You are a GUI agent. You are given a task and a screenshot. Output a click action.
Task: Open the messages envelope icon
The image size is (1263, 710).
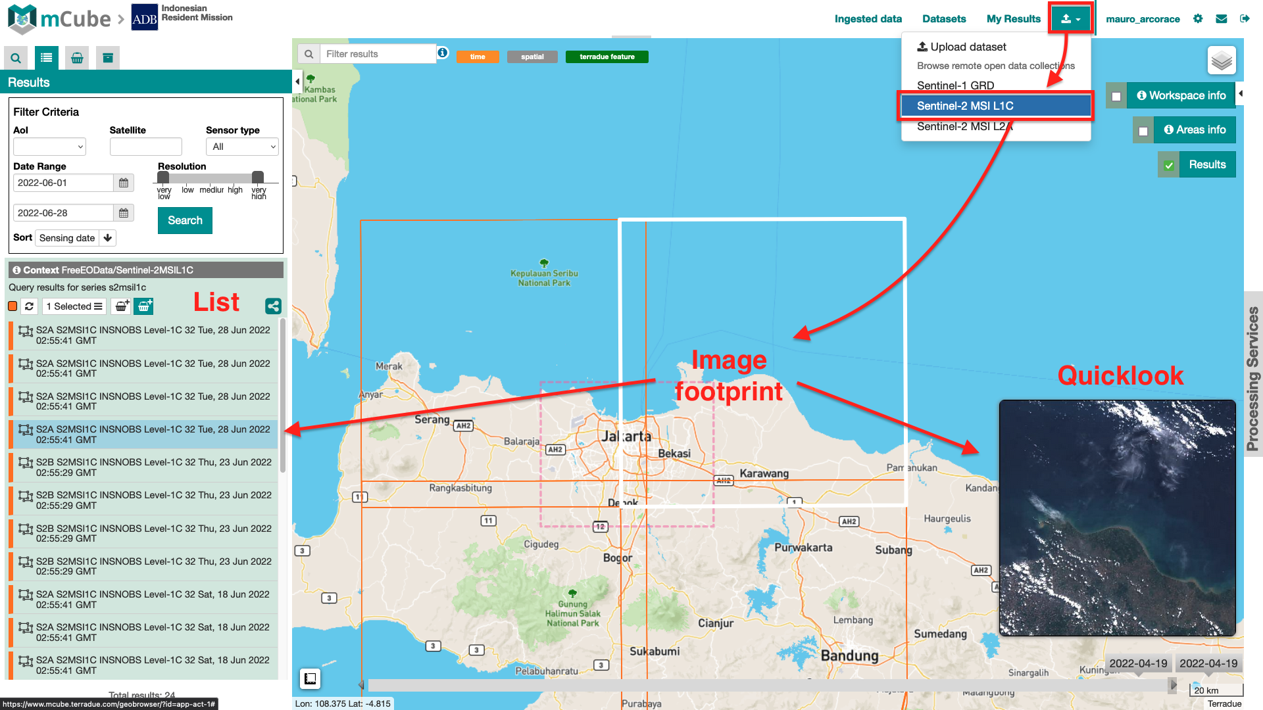(1222, 19)
